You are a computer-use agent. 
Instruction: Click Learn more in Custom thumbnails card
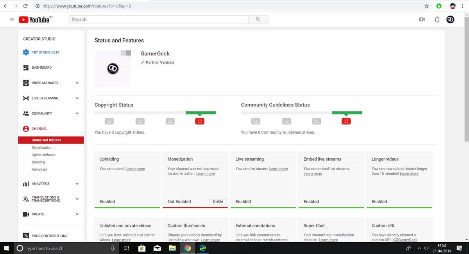pyautogui.click(x=210, y=240)
